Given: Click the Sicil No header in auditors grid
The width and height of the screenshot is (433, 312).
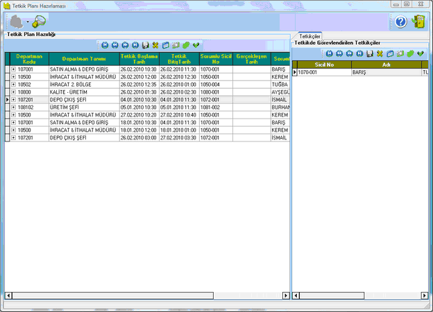Looking at the screenshot, I should coord(324,64).
